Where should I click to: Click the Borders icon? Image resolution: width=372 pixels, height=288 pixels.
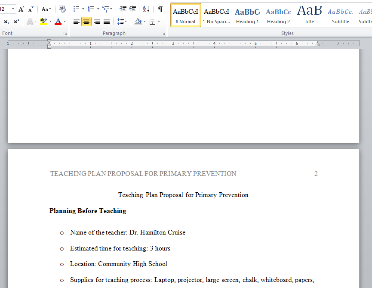[153, 22]
